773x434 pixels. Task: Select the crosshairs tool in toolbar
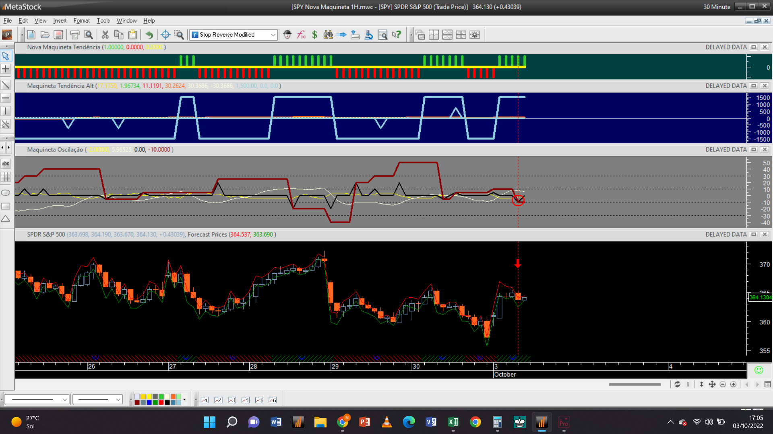pos(165,35)
